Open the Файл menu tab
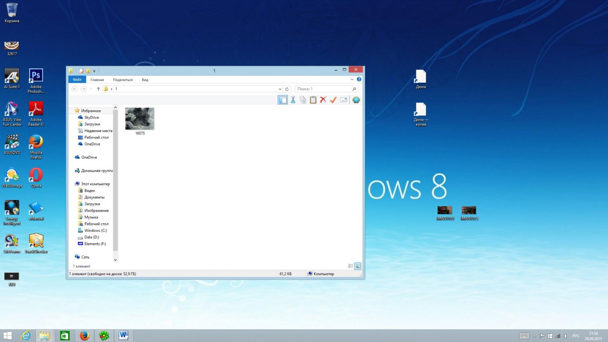This screenshot has width=608, height=342. tap(77, 80)
